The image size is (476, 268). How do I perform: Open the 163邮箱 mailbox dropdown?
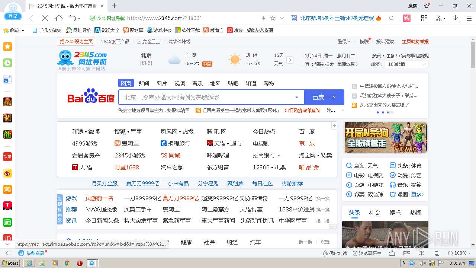pos(407,64)
